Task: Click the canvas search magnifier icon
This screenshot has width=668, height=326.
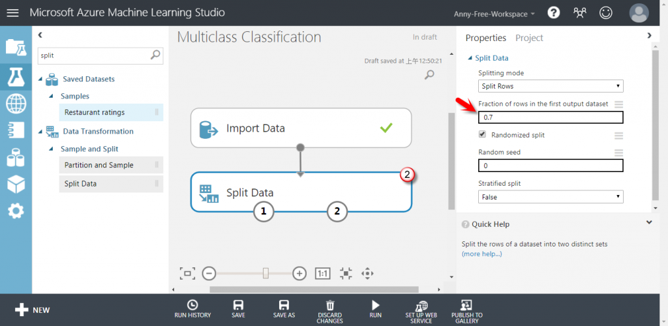Action: [x=429, y=76]
